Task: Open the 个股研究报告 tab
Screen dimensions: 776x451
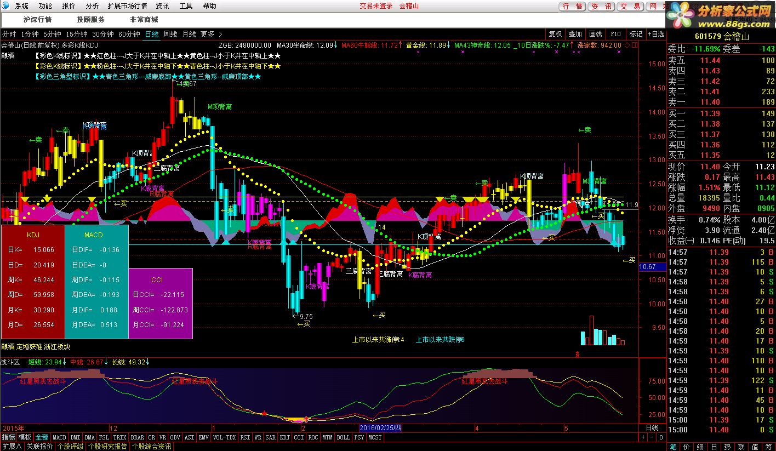Action: point(108,447)
